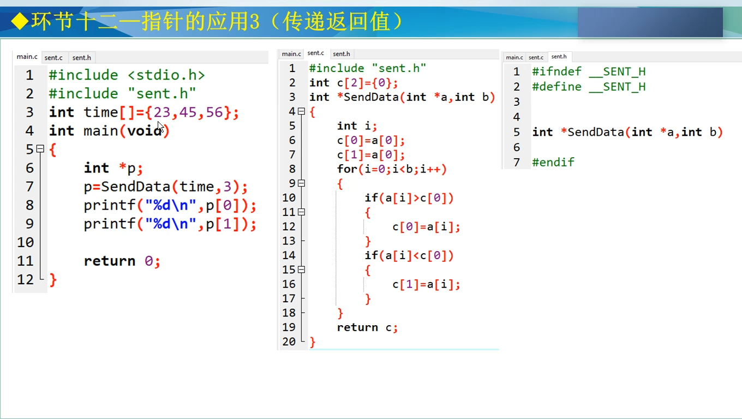Click the condition 'if(a[i]<c[0])'
This screenshot has width=742, height=419.
pyautogui.click(x=409, y=255)
